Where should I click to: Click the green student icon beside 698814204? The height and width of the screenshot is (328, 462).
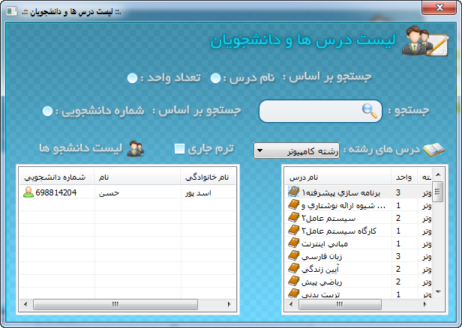click(x=28, y=192)
